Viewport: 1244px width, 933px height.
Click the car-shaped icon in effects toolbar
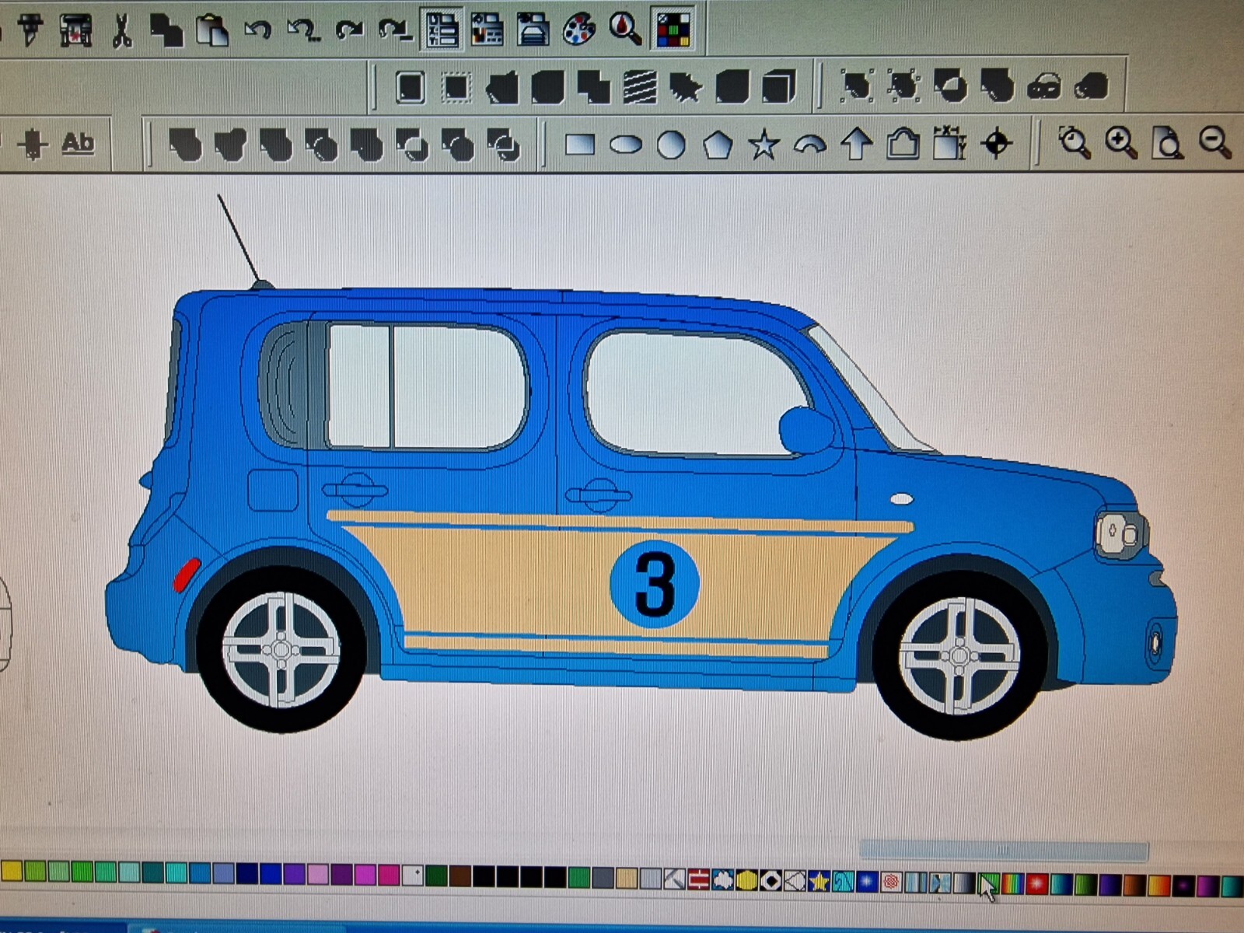coord(1043,86)
